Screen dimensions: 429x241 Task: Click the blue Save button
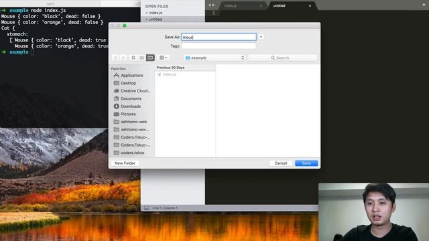pyautogui.click(x=306, y=163)
